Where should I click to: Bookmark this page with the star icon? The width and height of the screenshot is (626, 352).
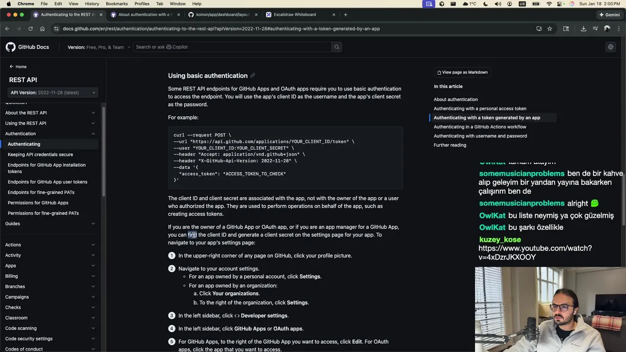click(550, 28)
